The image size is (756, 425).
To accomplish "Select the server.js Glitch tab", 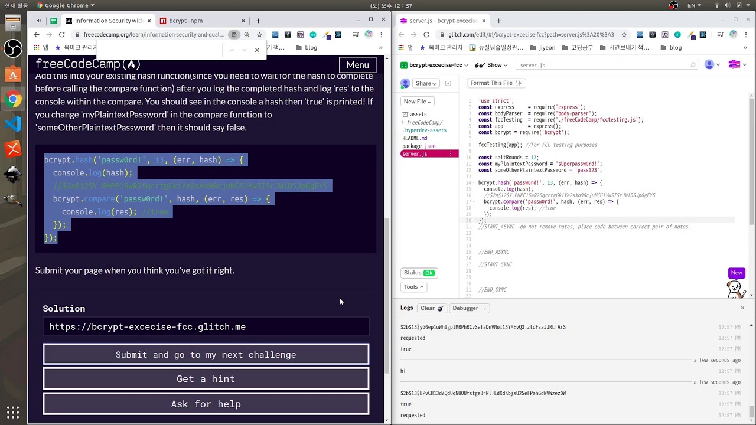I will tap(443, 21).
